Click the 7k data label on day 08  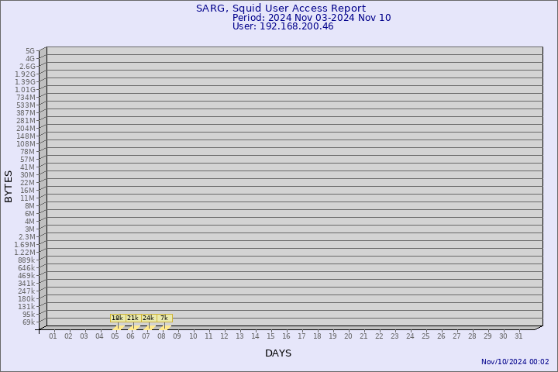[164, 318]
